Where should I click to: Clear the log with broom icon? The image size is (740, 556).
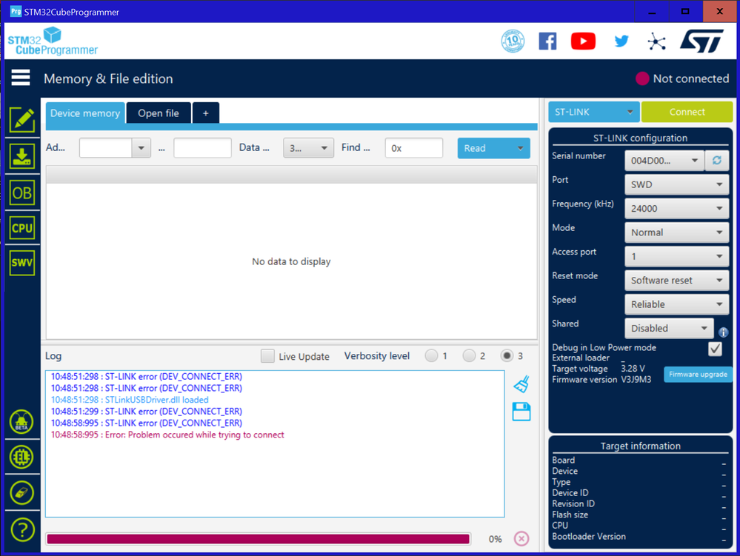[521, 384]
